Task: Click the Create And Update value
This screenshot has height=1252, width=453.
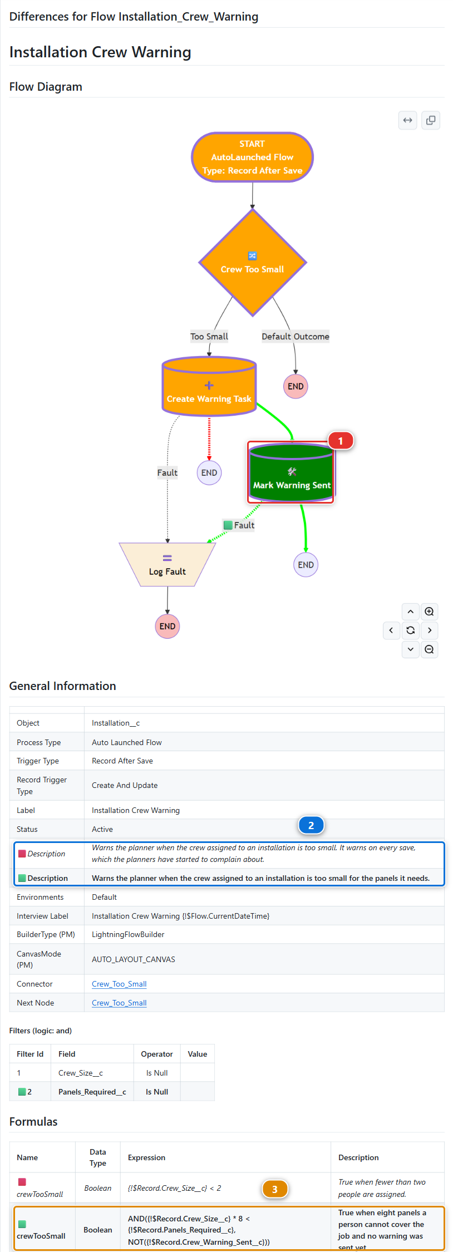Action: pos(125,785)
